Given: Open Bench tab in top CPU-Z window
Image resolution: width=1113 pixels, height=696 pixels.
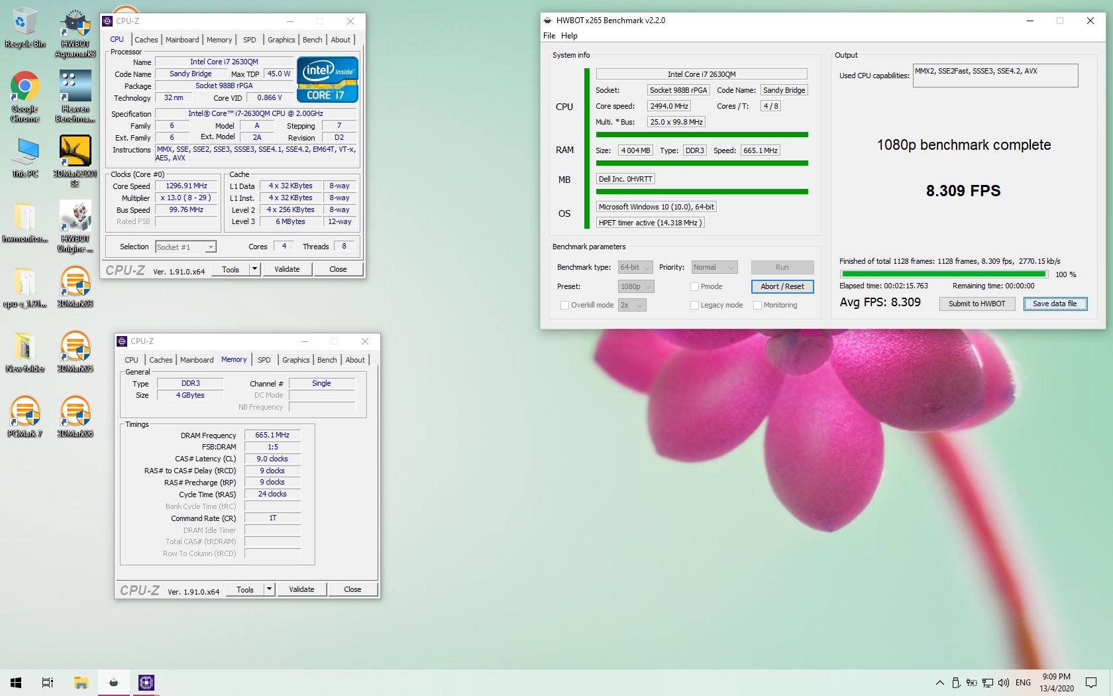Looking at the screenshot, I should click(312, 40).
